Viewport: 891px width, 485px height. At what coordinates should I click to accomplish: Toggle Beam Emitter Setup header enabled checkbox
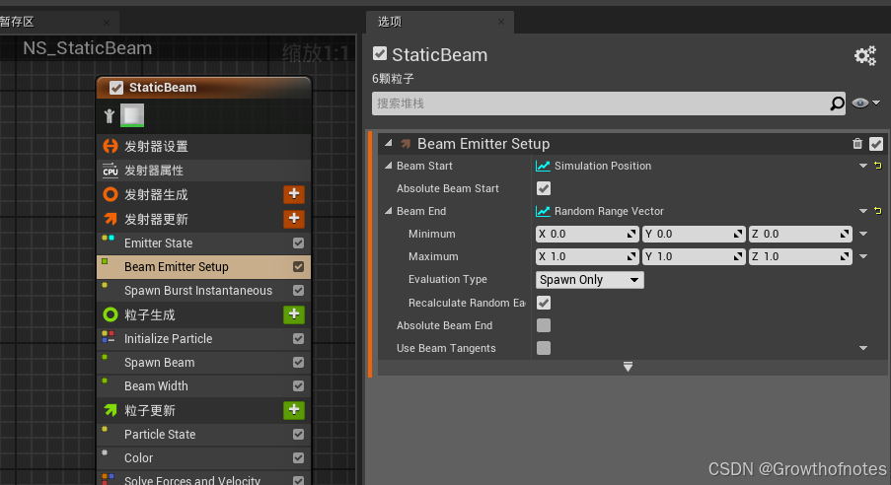tap(876, 144)
